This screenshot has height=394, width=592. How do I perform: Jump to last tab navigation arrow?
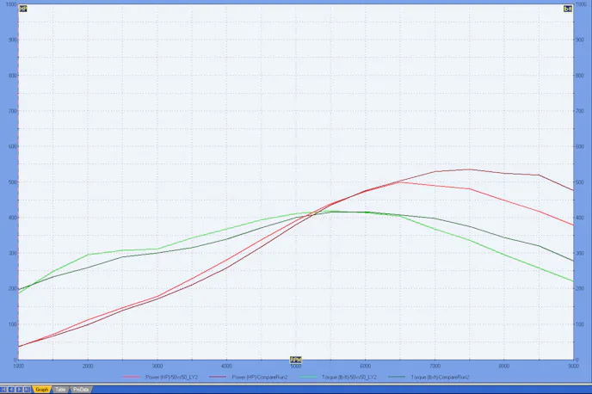[25, 390]
